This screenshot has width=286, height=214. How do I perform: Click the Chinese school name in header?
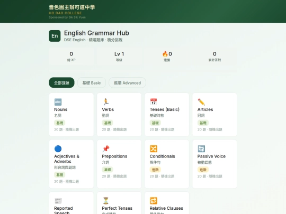72,7
